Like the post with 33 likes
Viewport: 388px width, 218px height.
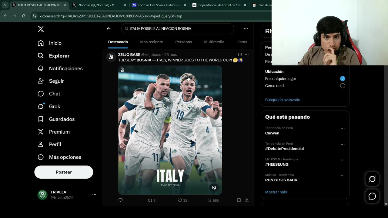(x=182, y=200)
